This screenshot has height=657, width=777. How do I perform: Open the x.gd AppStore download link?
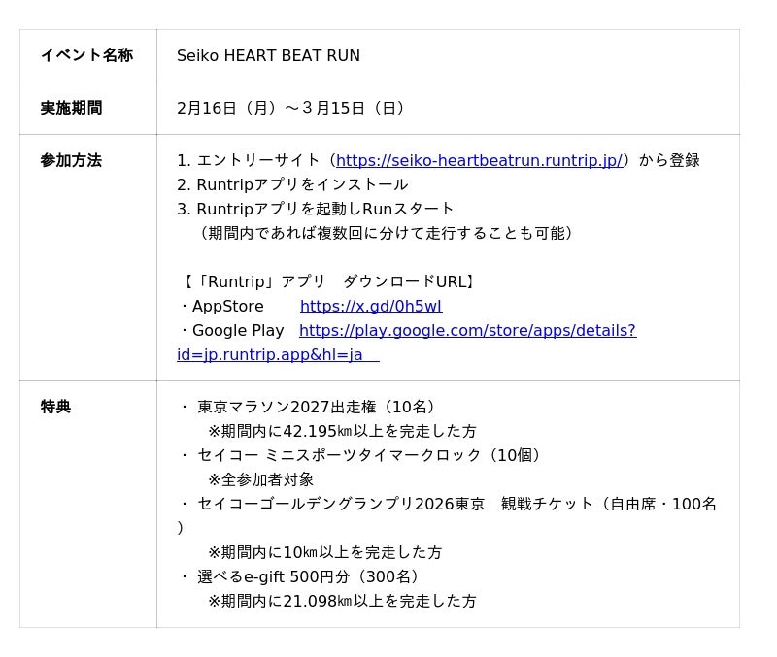pyautogui.click(x=370, y=307)
